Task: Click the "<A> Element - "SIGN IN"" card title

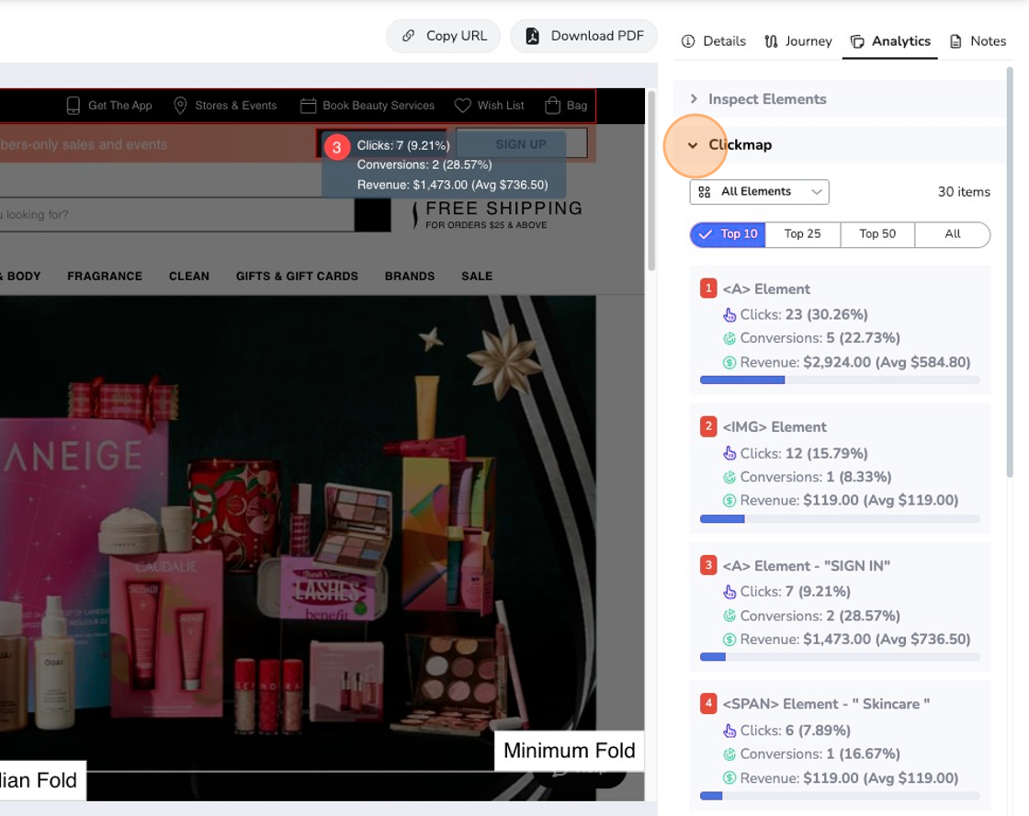Action: tap(807, 566)
